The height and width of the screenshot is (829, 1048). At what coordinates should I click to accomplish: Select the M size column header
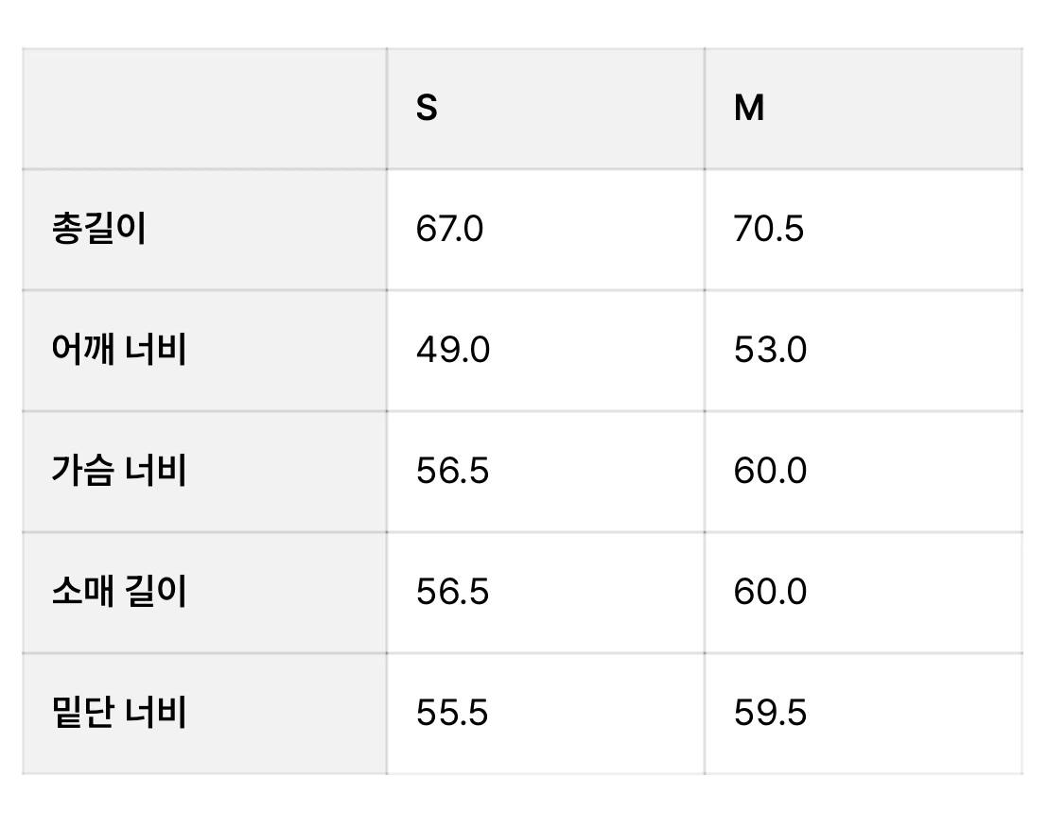point(748,108)
